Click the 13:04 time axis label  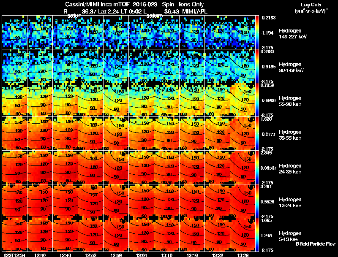[142, 255]
